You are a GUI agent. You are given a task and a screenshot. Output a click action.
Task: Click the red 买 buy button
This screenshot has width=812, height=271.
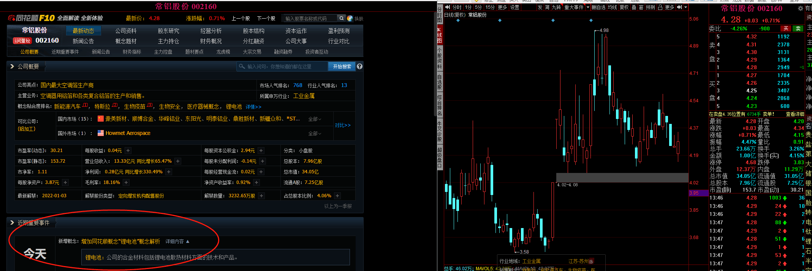pyautogui.click(x=786, y=29)
